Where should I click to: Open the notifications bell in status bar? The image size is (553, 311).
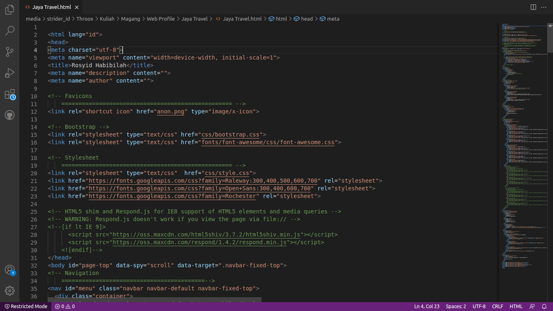click(x=544, y=307)
